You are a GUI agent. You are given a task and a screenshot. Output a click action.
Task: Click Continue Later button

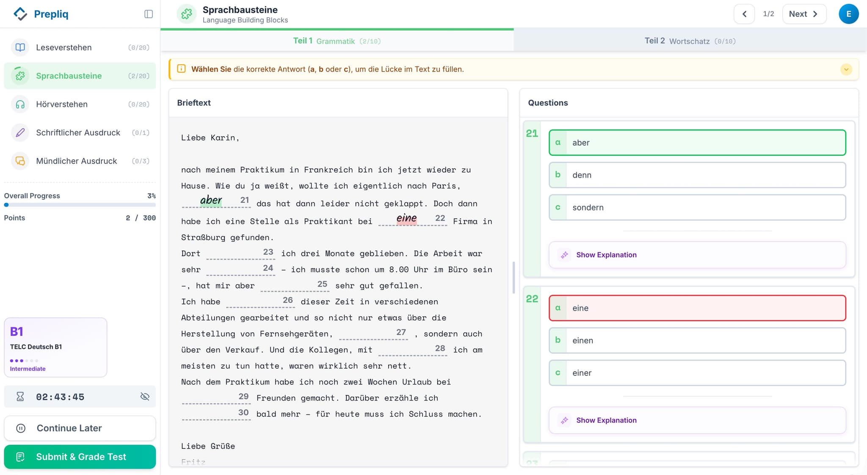[80, 428]
